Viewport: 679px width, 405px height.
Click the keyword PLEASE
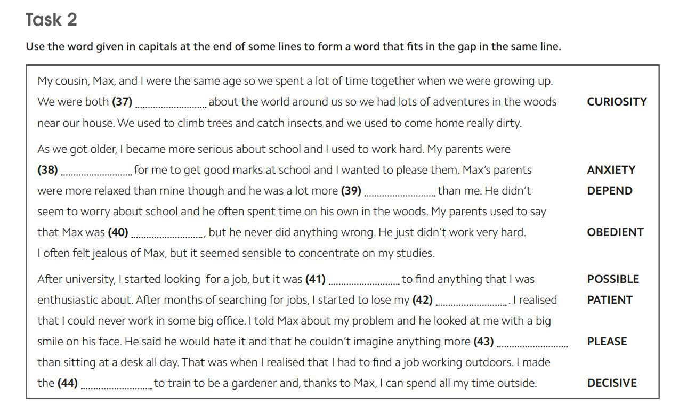tap(607, 342)
